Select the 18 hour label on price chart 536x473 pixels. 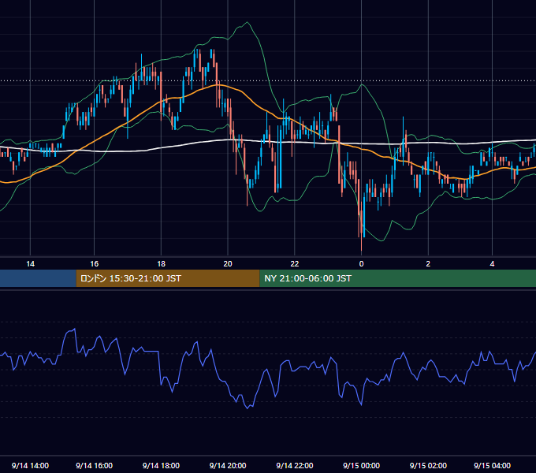[161, 264]
